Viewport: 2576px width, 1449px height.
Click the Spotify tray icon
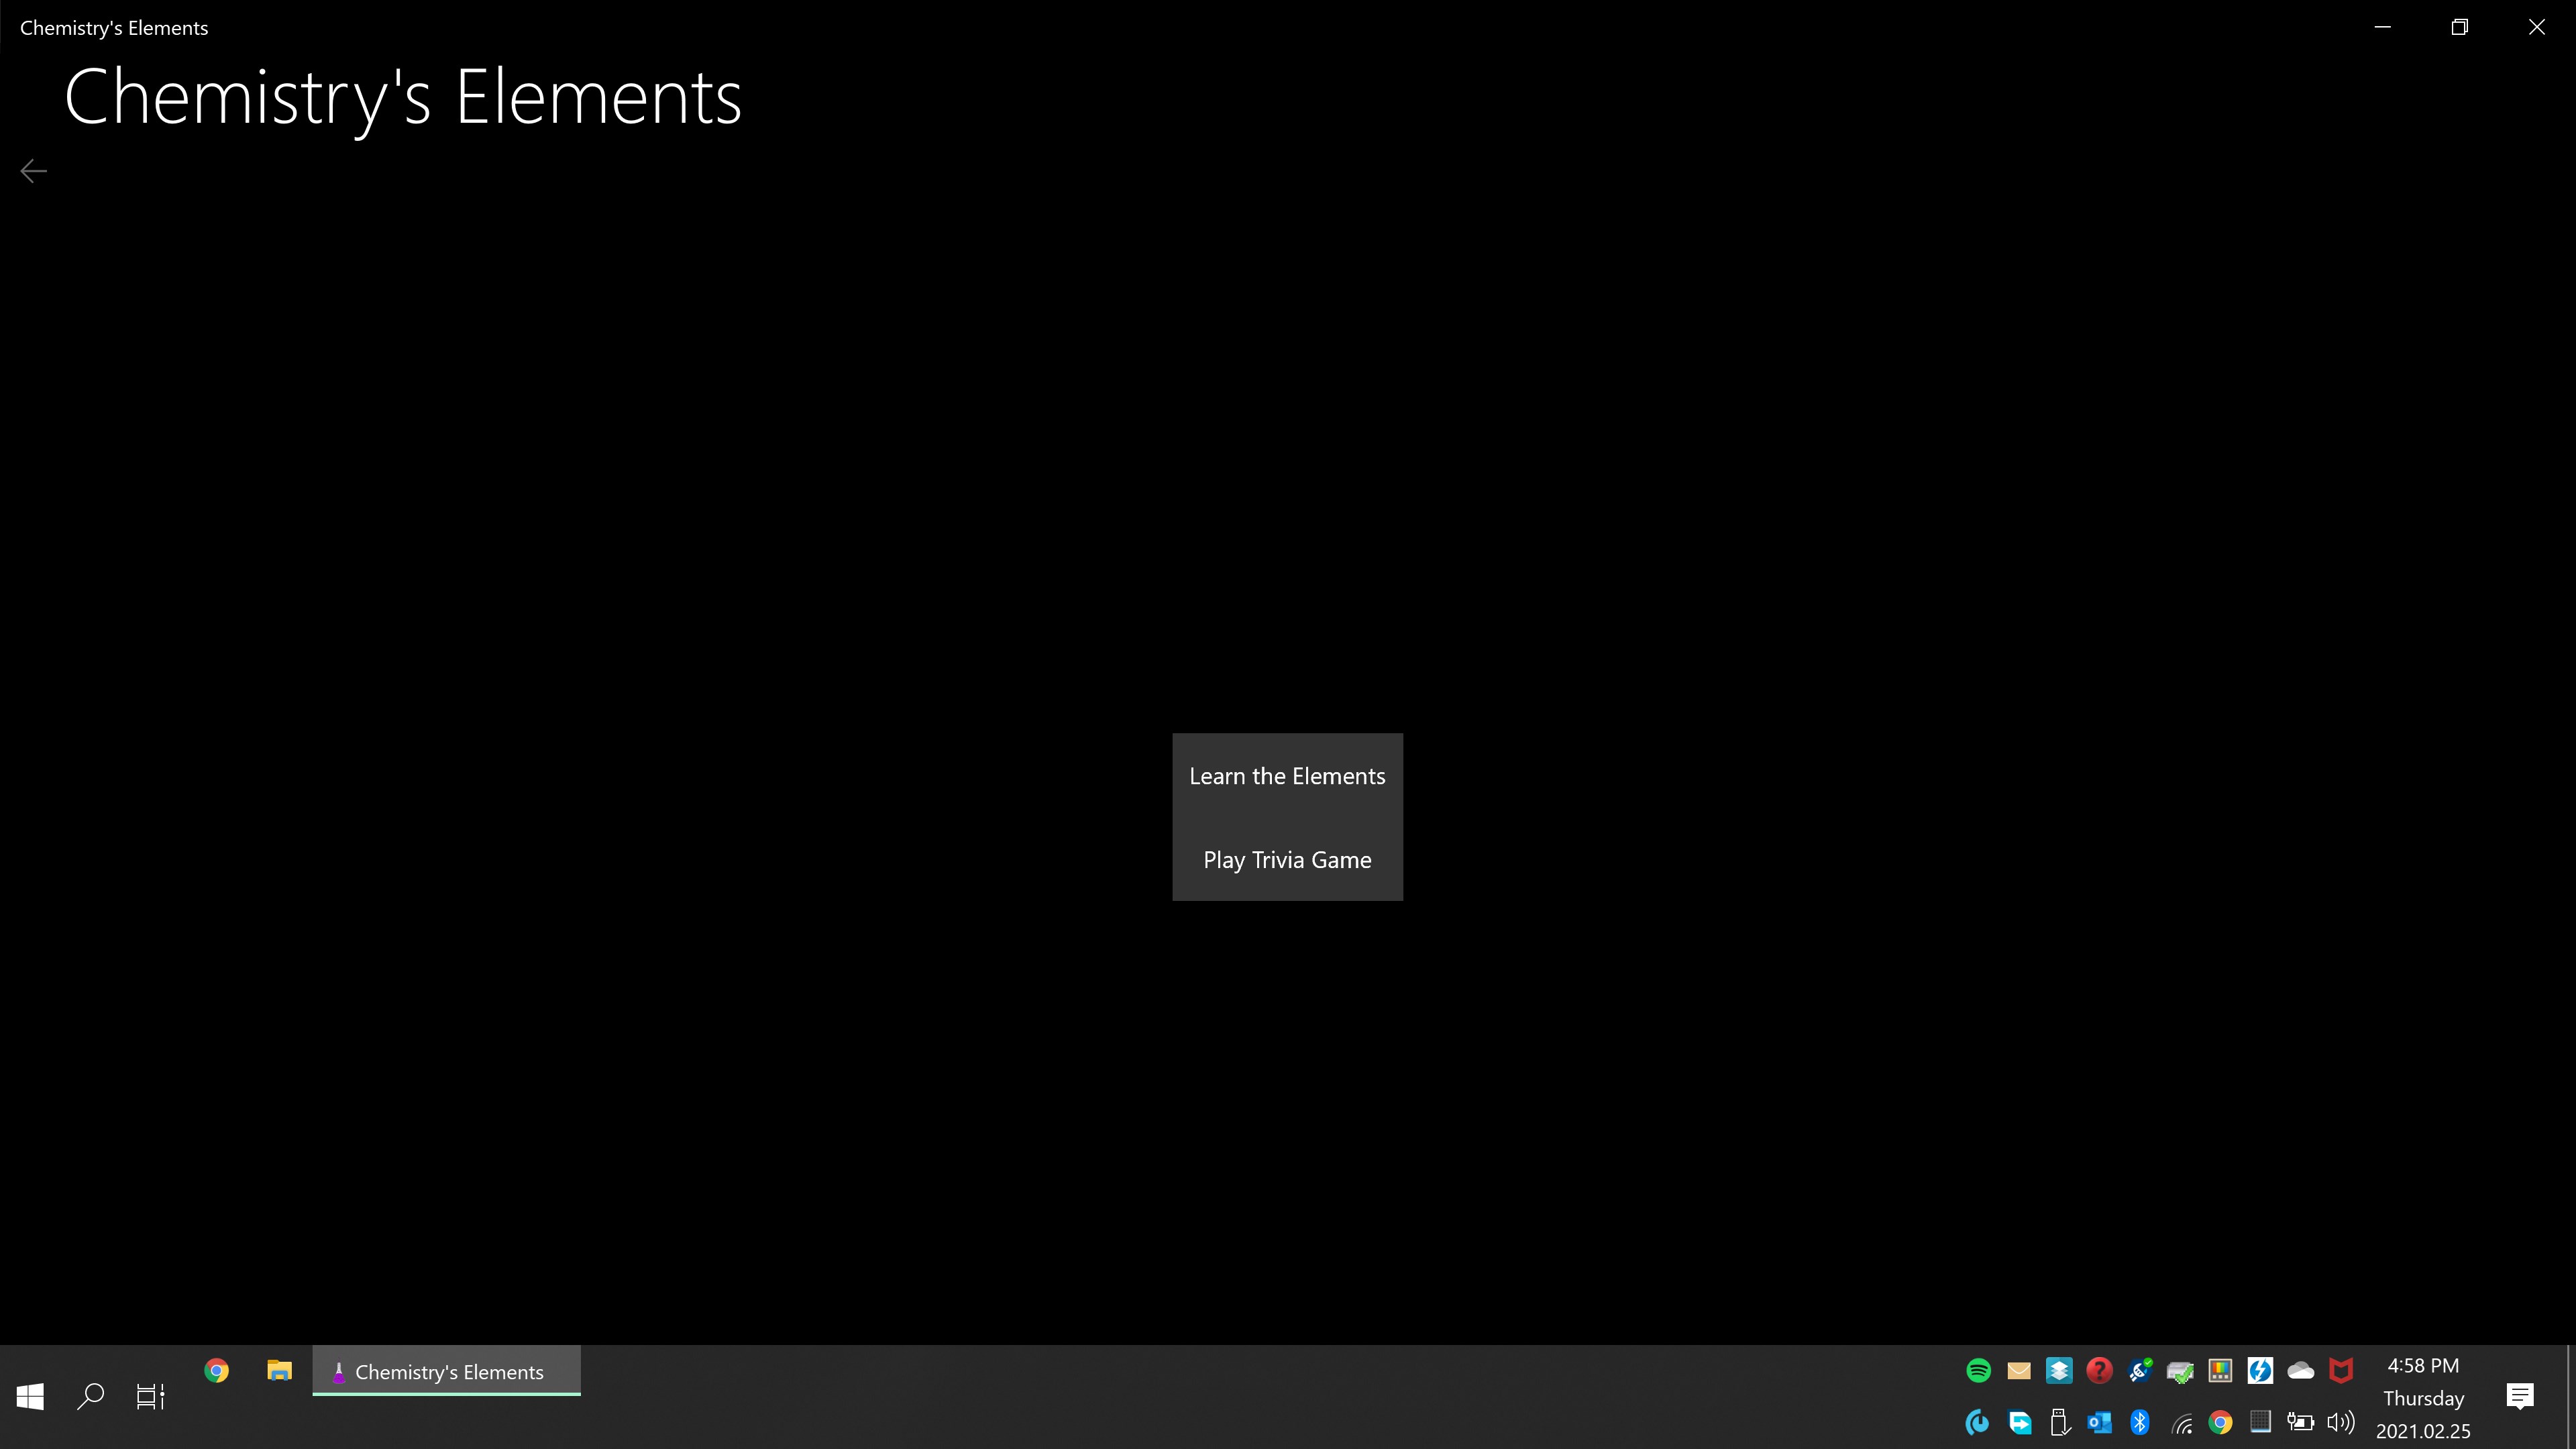tap(1978, 1371)
